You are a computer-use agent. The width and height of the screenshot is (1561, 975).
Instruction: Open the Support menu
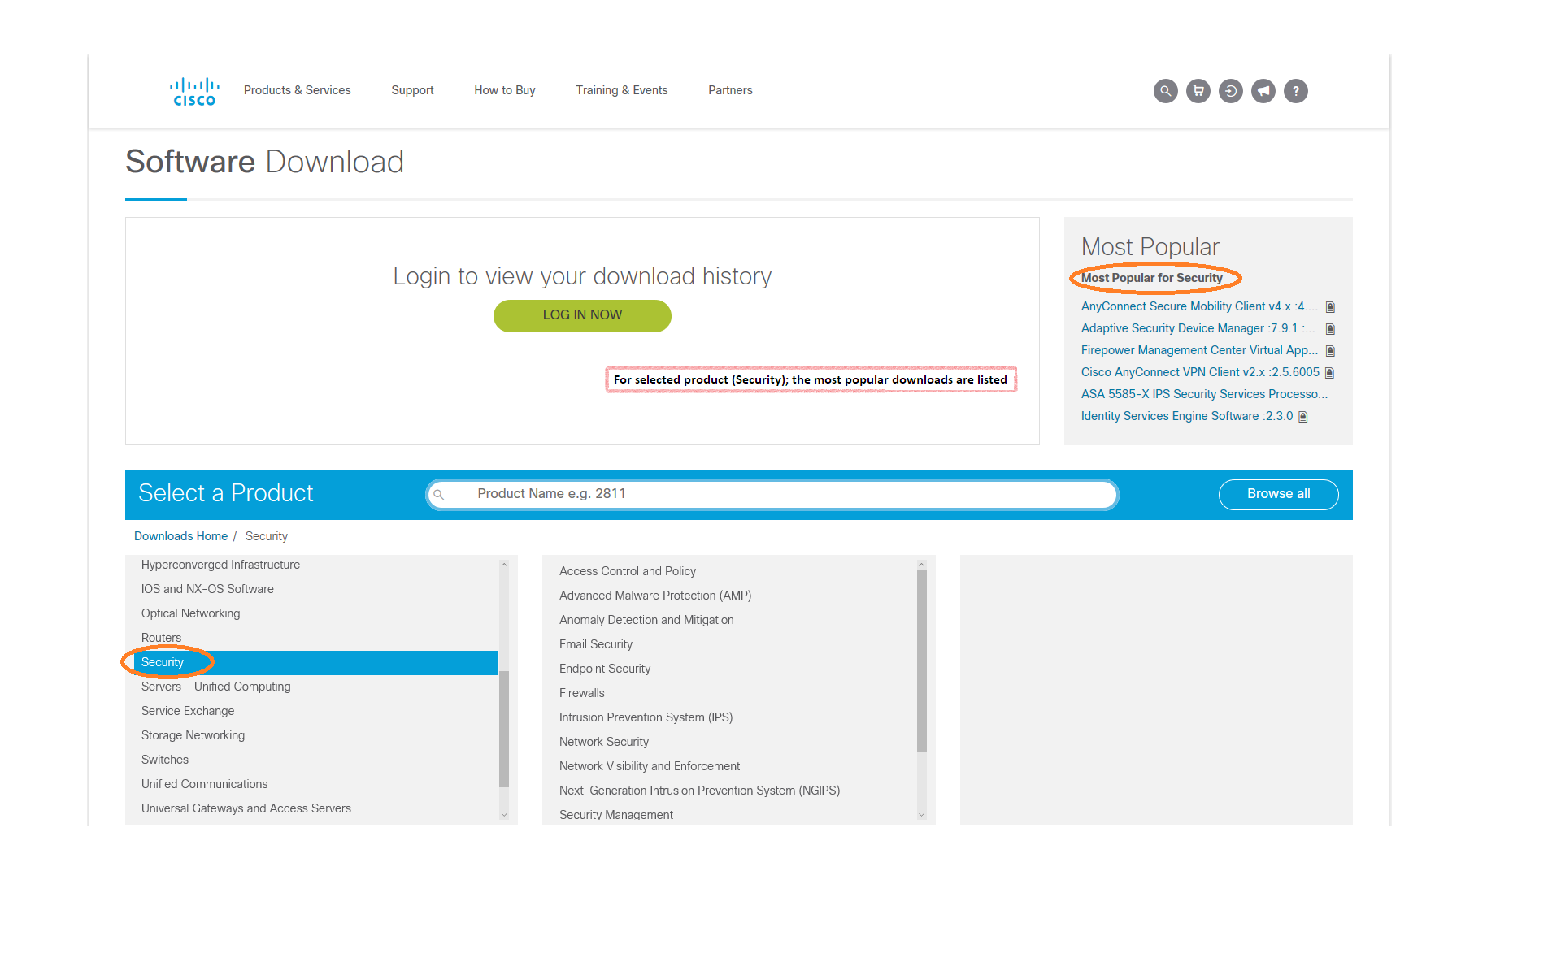(x=412, y=90)
